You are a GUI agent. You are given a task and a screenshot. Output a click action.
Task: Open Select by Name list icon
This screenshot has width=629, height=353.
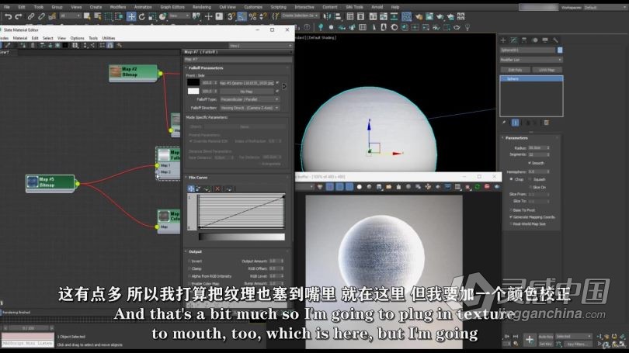[98, 16]
